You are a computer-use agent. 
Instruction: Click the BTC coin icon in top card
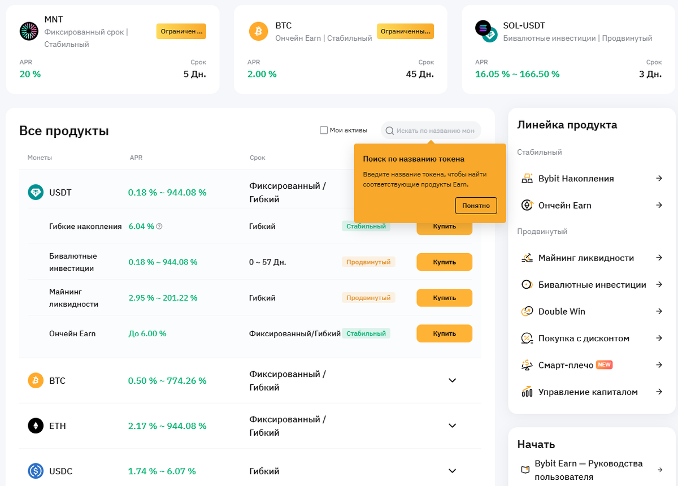[258, 31]
